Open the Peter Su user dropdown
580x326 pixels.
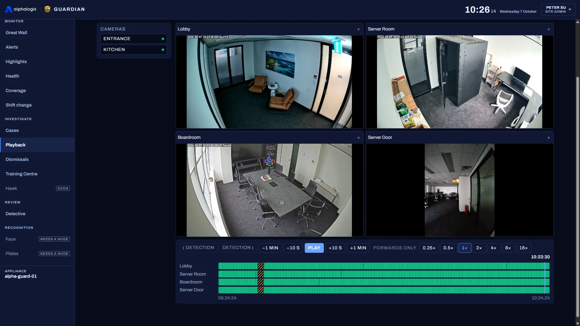pyautogui.click(x=558, y=9)
